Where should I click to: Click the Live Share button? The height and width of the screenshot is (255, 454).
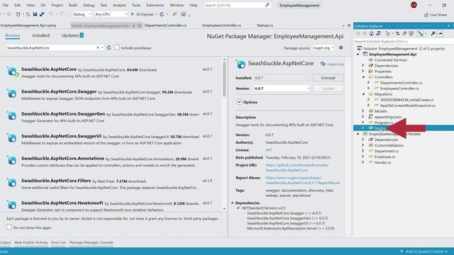tap(436, 15)
